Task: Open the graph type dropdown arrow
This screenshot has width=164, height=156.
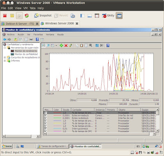Action: click(x=56, y=46)
